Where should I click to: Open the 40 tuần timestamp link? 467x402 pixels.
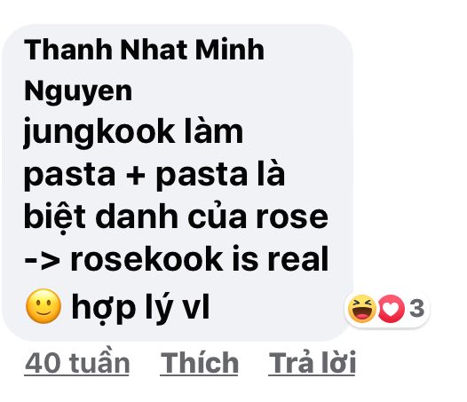point(77,361)
